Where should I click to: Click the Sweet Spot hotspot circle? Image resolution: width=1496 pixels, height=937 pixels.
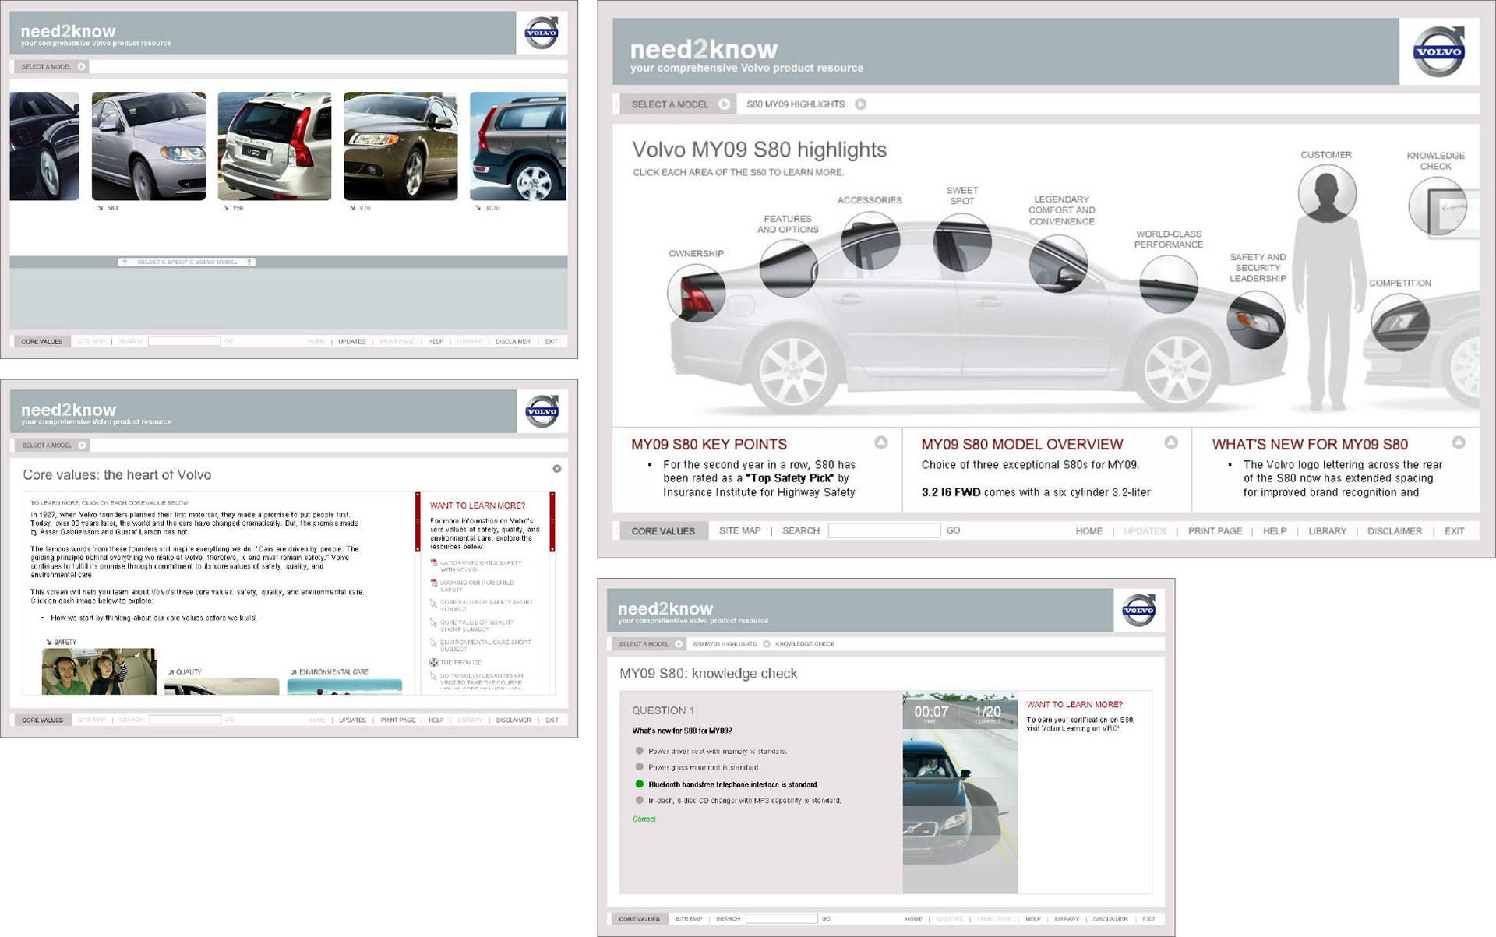pos(962,242)
